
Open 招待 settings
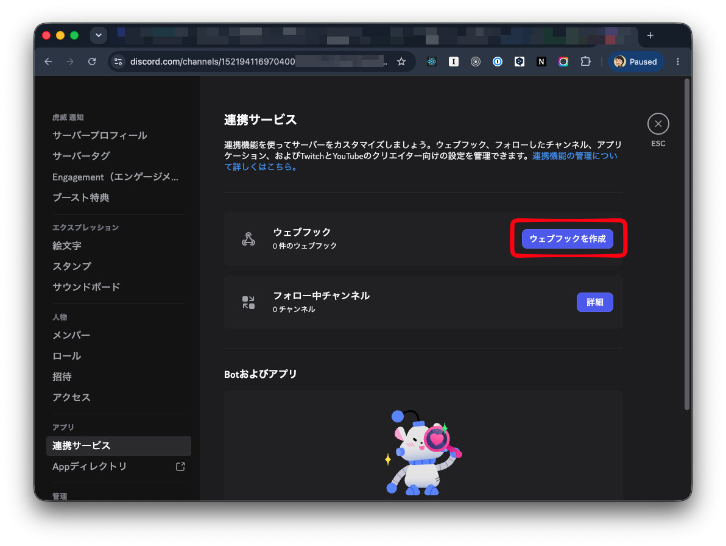pos(62,377)
